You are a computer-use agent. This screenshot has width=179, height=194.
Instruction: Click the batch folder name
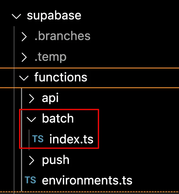[58, 119]
